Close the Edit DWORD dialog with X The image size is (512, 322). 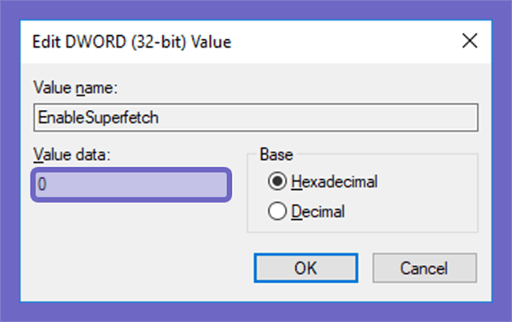[x=469, y=41]
